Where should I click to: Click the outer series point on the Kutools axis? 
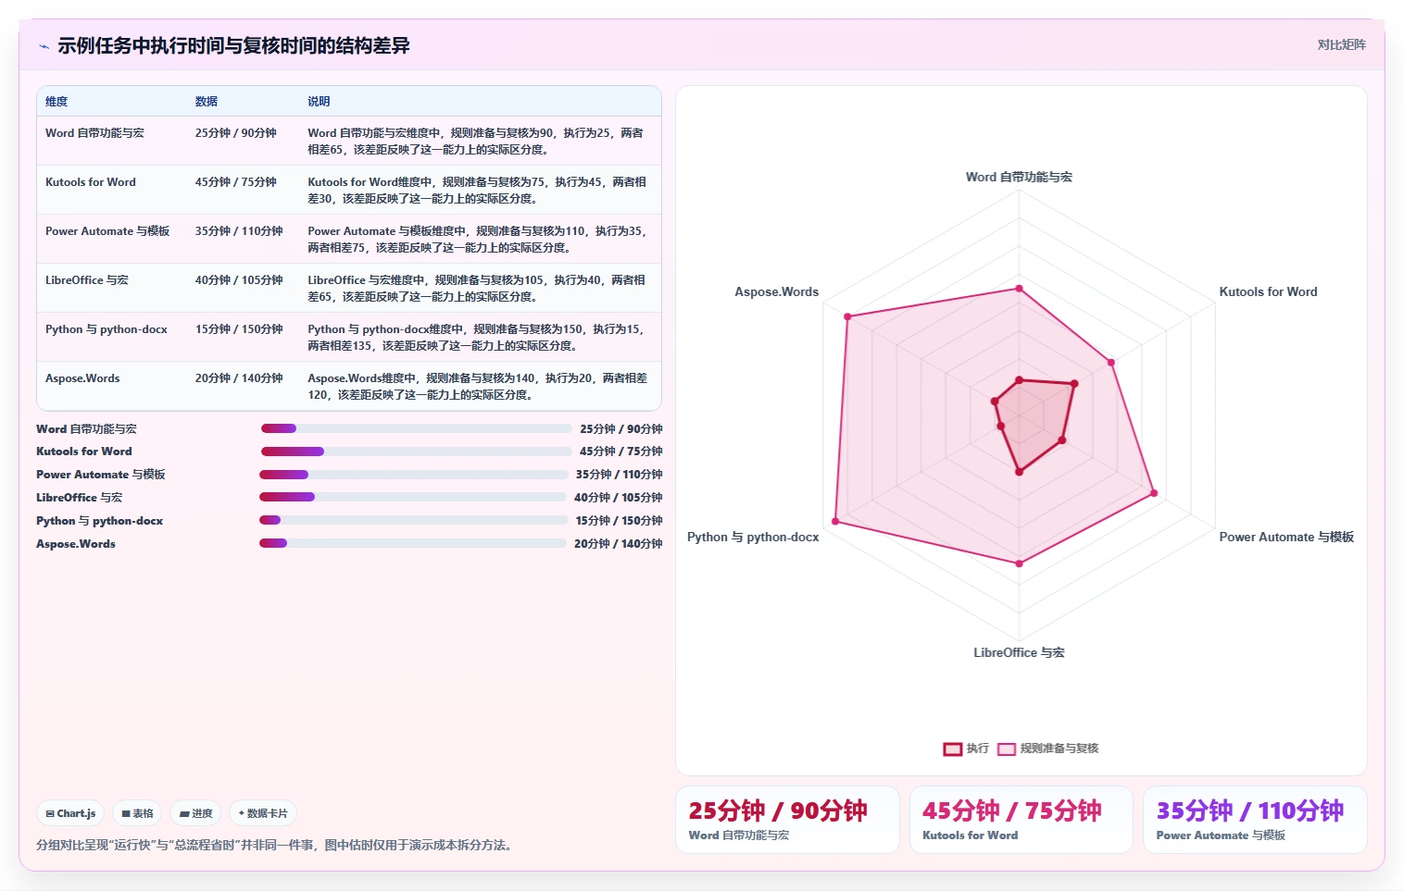tap(1111, 363)
